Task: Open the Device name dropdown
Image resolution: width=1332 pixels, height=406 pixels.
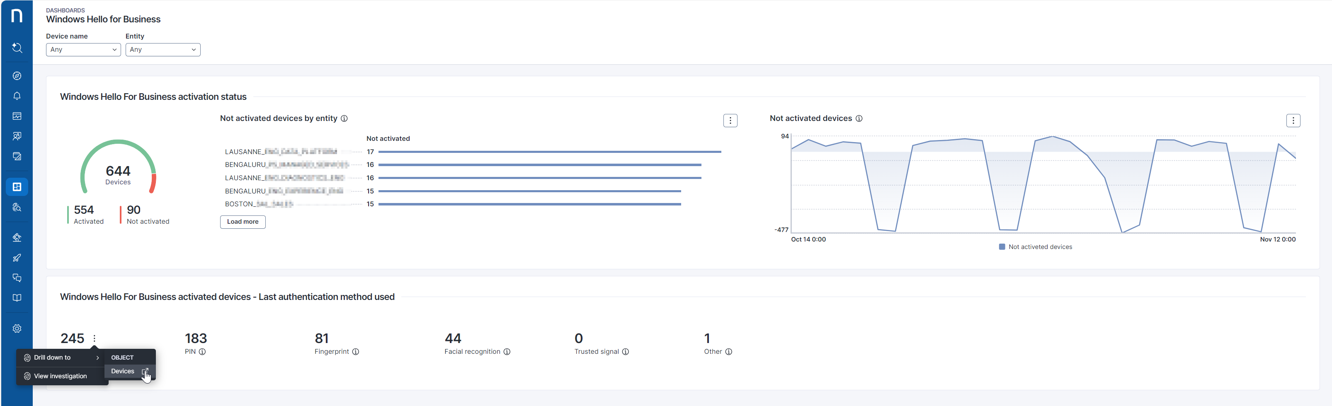Action: click(x=83, y=50)
